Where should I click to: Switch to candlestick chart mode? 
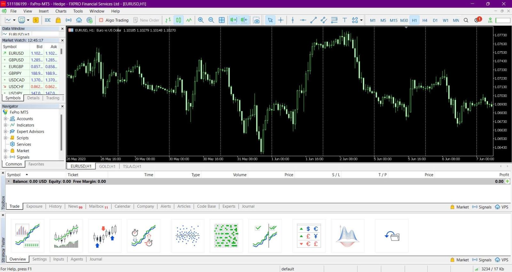(179, 20)
